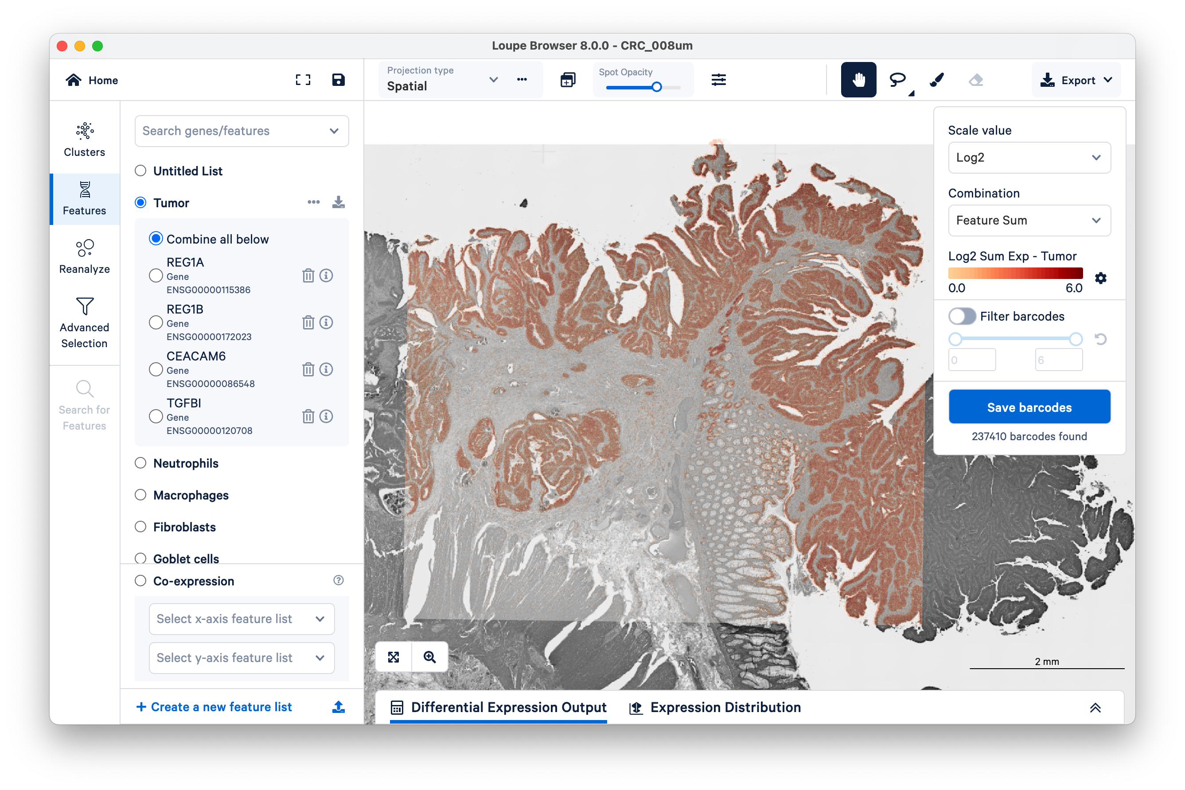Click the Spot Opacity slider handle
The image size is (1185, 790).
(657, 87)
